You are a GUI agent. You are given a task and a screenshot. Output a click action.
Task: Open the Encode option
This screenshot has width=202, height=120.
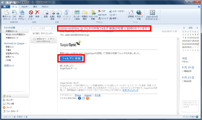(x=103, y=18)
